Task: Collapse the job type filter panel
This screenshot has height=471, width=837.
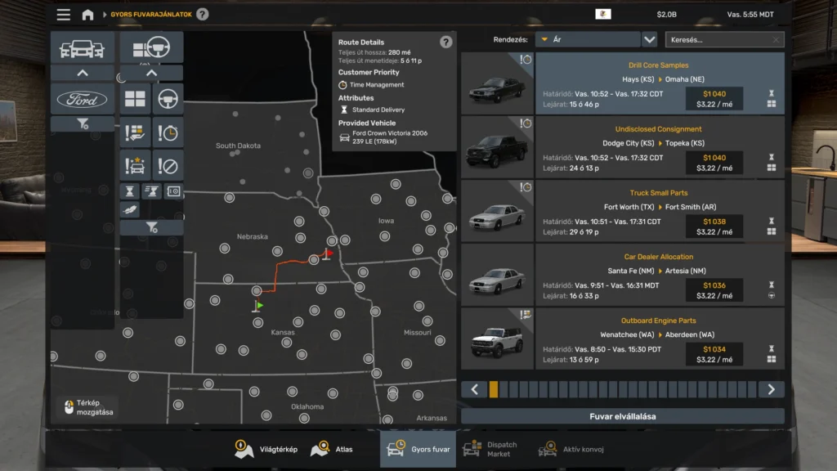Action: click(x=151, y=73)
